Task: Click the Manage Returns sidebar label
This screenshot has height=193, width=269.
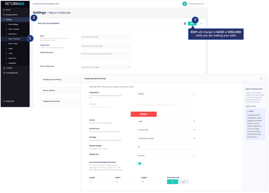Action: coord(12,15)
